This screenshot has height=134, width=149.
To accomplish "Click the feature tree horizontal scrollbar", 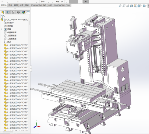I will click(x=8, y=132).
